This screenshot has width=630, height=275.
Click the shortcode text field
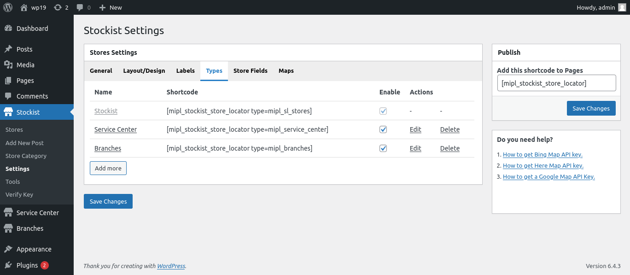[x=556, y=83]
